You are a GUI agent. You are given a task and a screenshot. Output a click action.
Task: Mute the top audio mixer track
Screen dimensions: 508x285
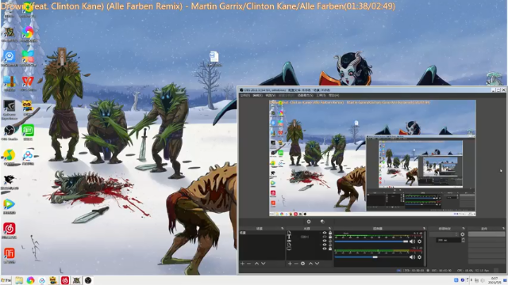(x=412, y=241)
